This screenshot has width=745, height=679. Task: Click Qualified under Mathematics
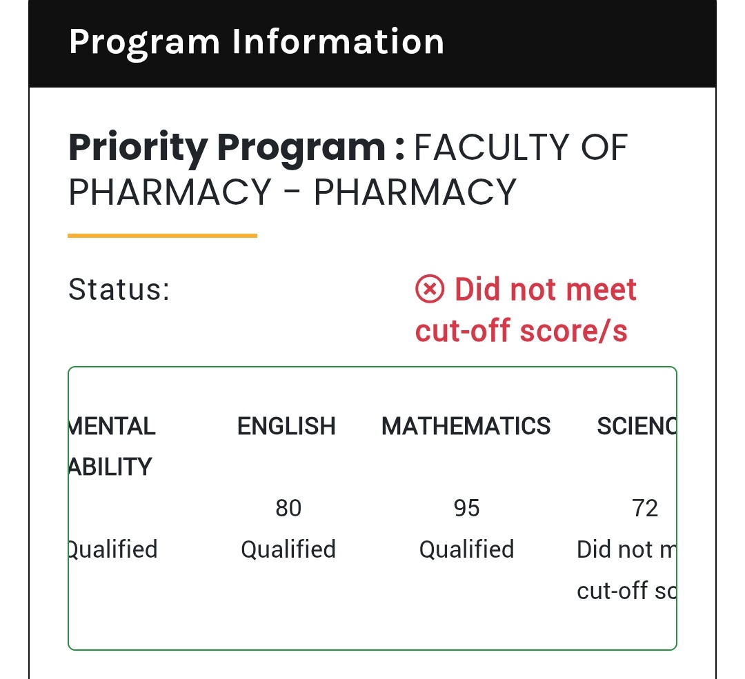coord(466,549)
